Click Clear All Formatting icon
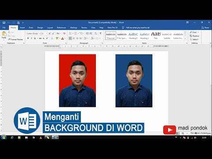212x159 pixels. pos(64,34)
